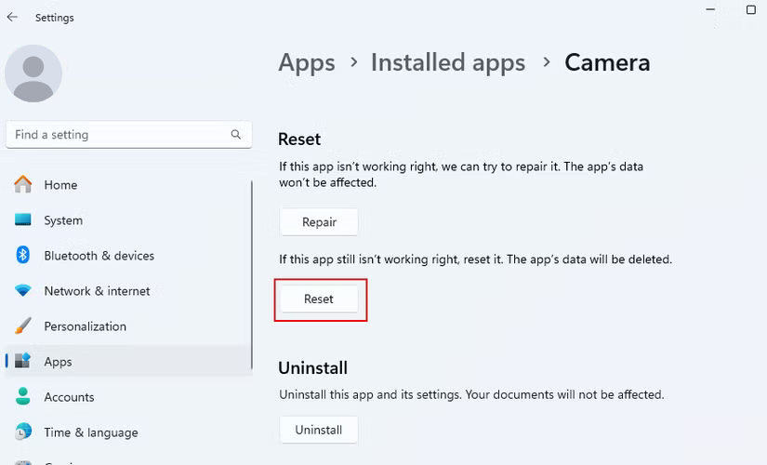Go to Apps in the breadcrumb
This screenshot has width=767, height=465.
coord(306,62)
